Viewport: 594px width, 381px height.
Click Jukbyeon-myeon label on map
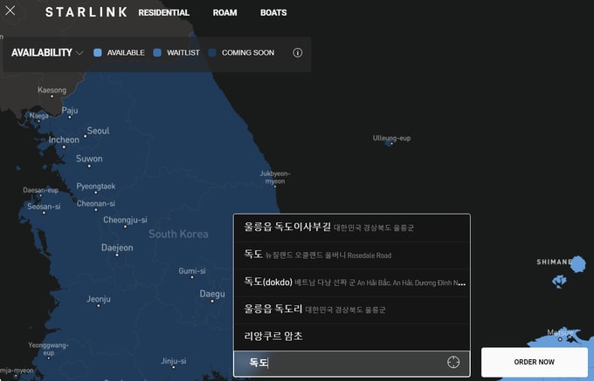[x=275, y=177]
